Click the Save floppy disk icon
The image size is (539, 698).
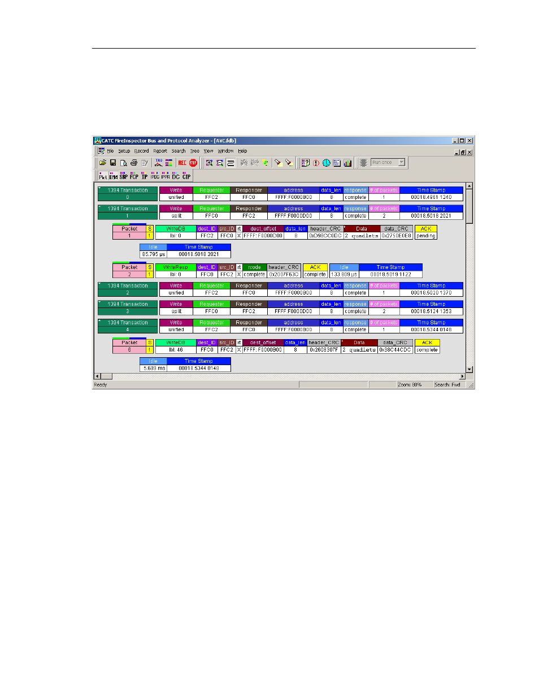click(113, 163)
